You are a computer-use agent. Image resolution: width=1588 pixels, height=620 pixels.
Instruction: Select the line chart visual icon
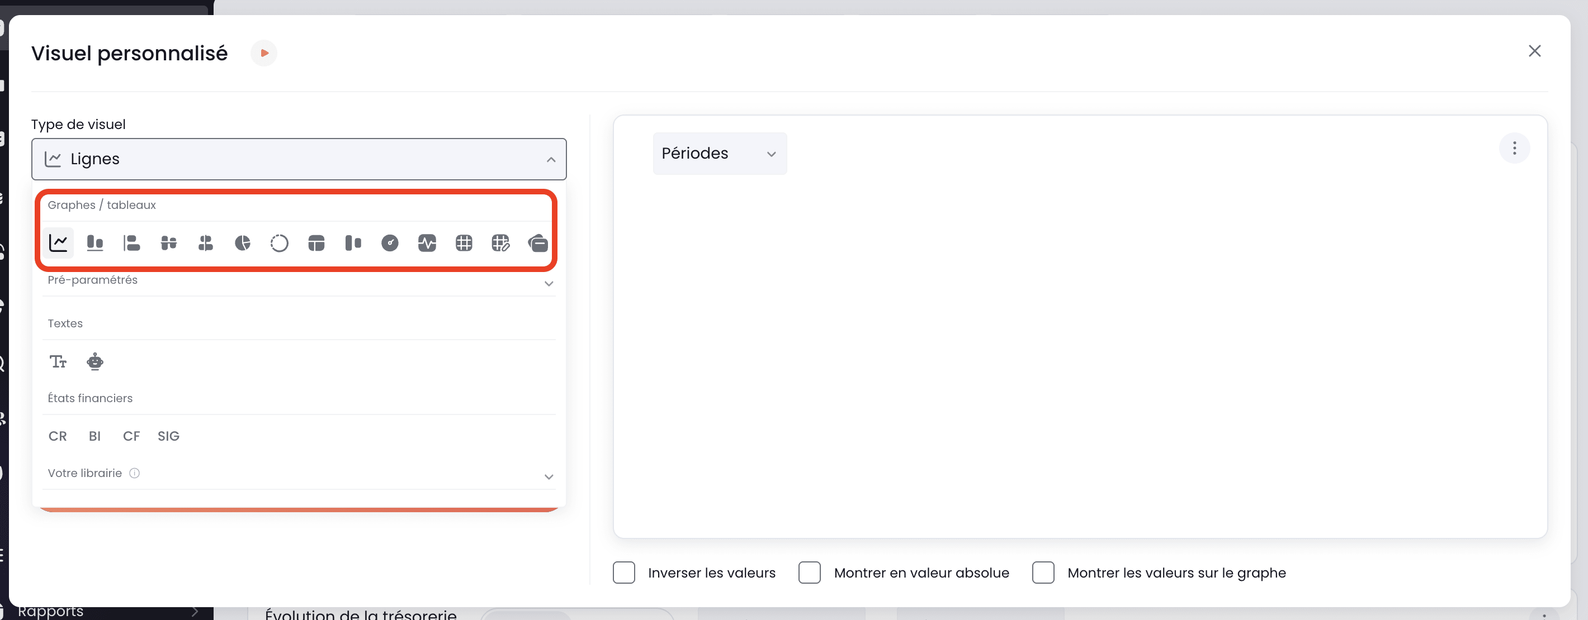point(58,242)
